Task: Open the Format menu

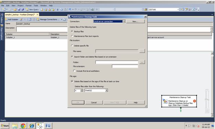Action: coord(29,5)
